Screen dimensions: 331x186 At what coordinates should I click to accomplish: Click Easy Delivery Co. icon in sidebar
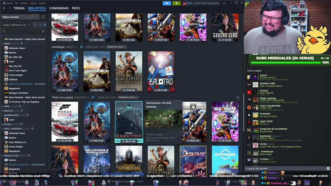tap(6, 142)
